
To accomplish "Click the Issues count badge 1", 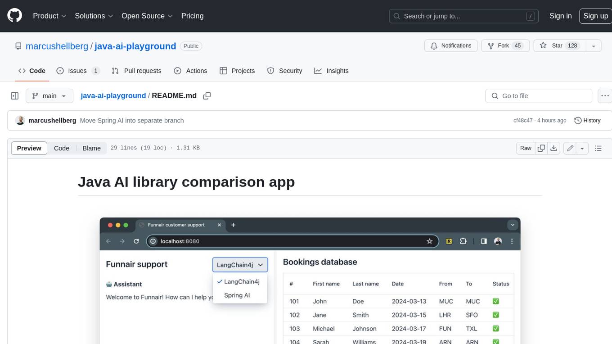I will coord(95,71).
